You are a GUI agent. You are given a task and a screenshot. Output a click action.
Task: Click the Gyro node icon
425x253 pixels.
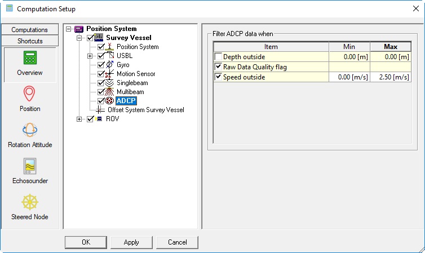pyautogui.click(x=110, y=65)
